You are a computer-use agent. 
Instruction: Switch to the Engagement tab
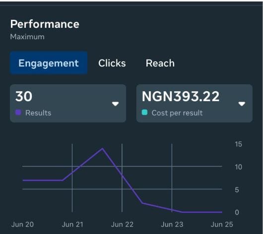tap(49, 63)
